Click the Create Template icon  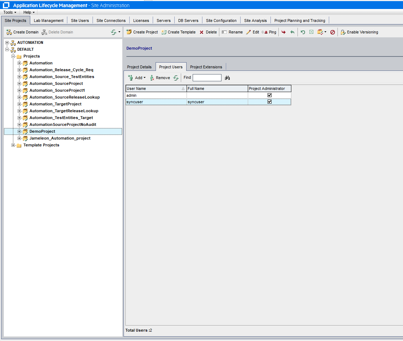click(x=164, y=32)
